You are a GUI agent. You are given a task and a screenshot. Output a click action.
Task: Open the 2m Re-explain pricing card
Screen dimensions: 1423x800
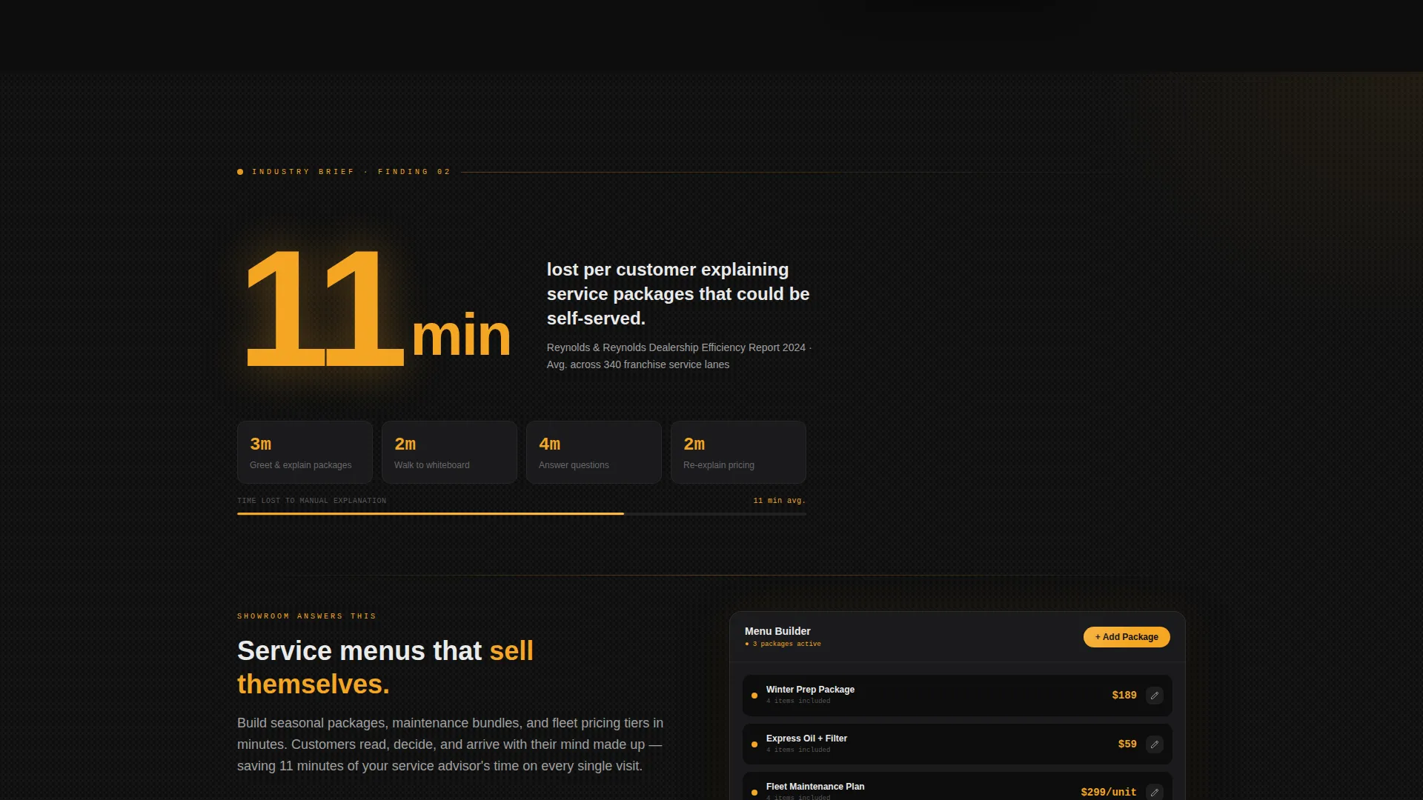738,453
